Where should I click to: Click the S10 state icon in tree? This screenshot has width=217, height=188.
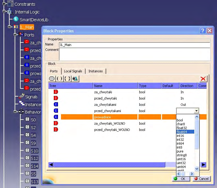click(x=27, y=150)
